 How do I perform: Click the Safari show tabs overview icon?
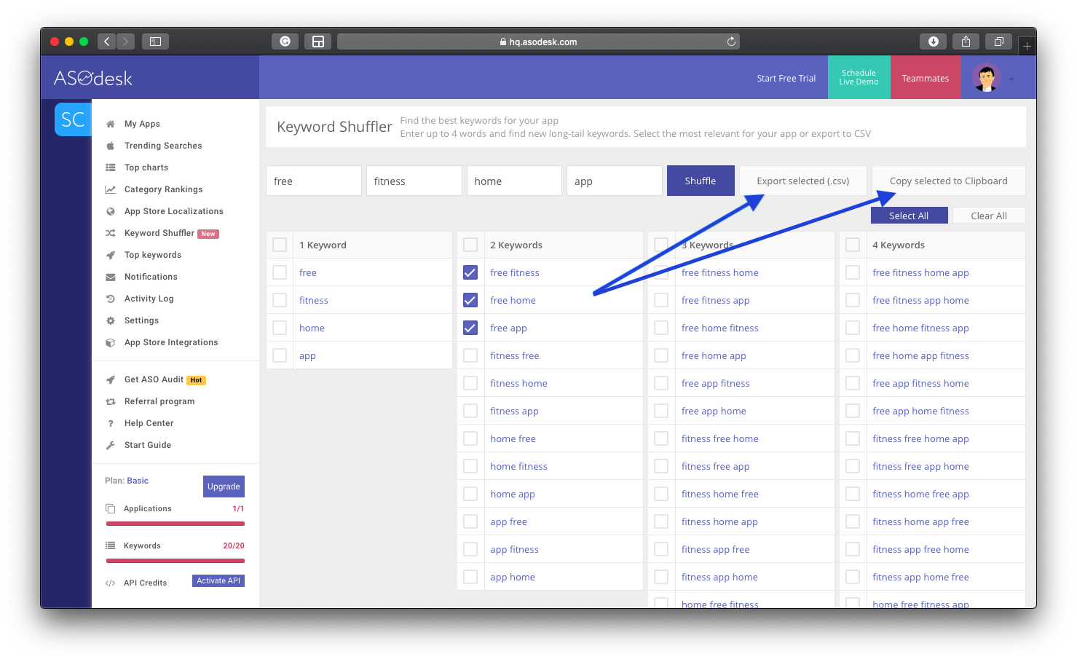click(999, 42)
